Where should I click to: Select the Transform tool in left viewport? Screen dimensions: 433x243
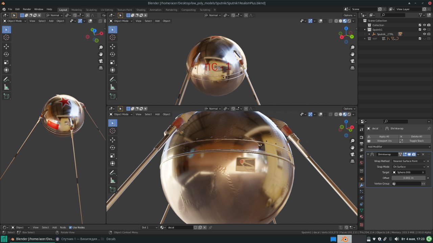pyautogui.click(x=6, y=70)
